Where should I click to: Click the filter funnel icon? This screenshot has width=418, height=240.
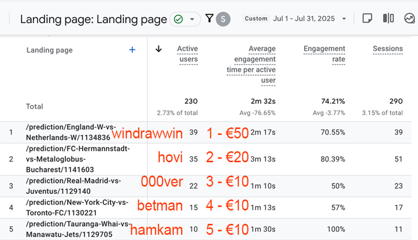pyautogui.click(x=209, y=18)
